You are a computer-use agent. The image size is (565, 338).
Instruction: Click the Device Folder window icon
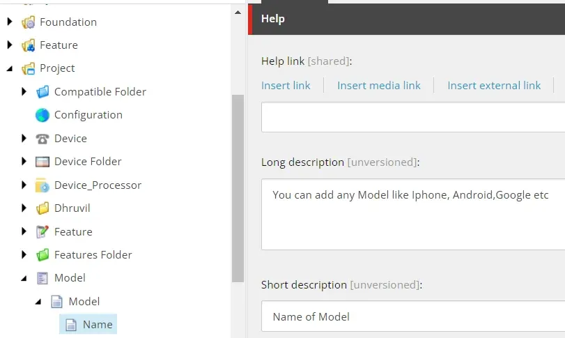(42, 162)
